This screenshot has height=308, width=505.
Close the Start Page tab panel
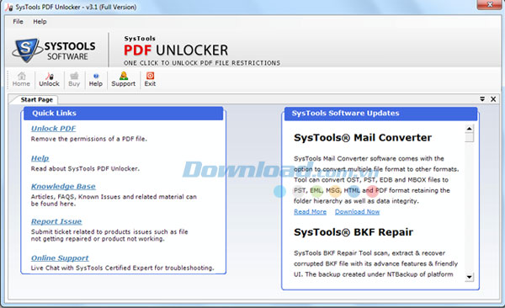pos(493,99)
